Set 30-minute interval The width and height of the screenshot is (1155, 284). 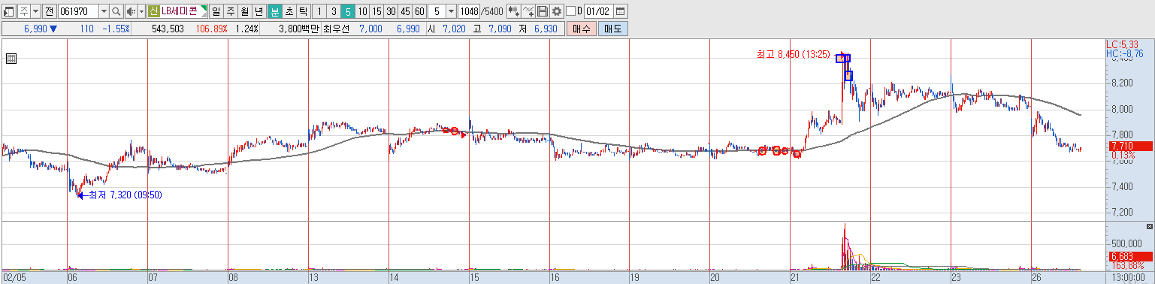[x=391, y=11]
